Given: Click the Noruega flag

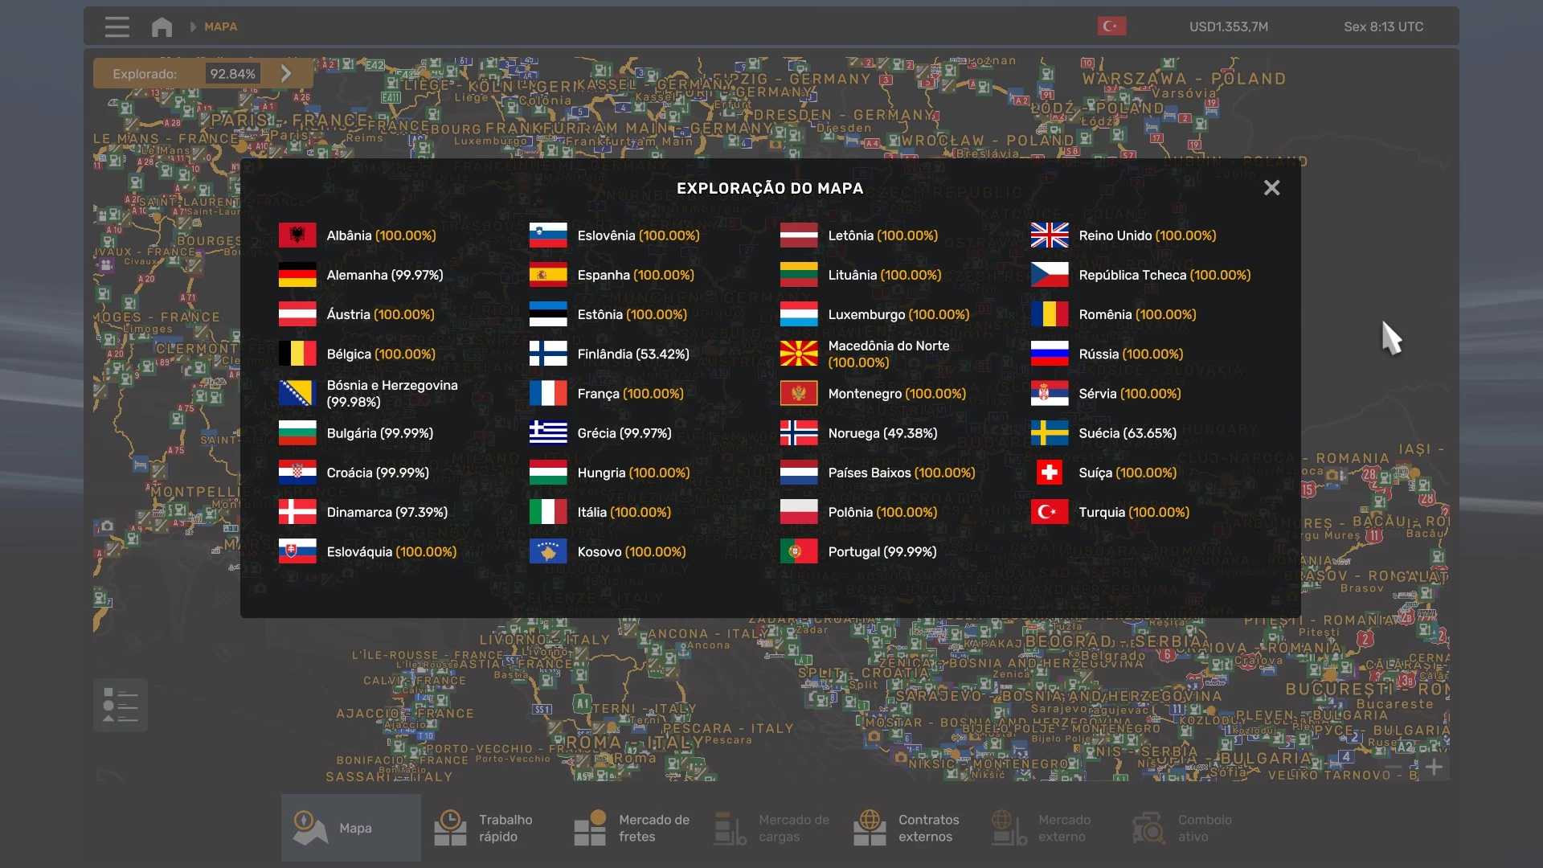Looking at the screenshot, I should (x=798, y=433).
